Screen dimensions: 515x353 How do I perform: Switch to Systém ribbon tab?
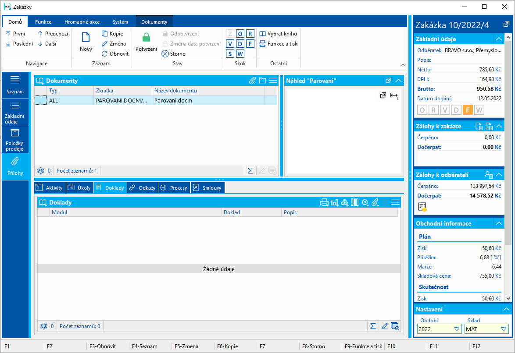coord(121,21)
